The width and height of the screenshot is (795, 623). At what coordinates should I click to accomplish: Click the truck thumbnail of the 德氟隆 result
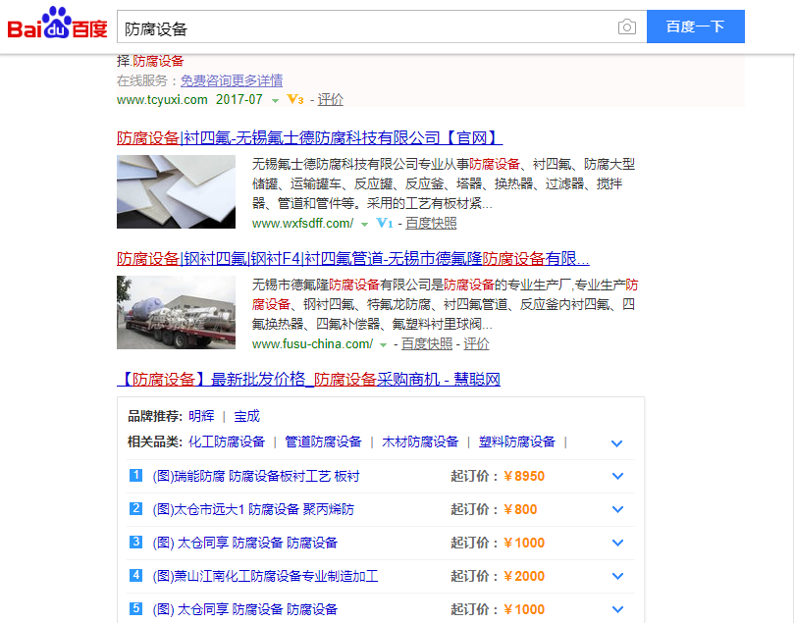click(x=176, y=313)
